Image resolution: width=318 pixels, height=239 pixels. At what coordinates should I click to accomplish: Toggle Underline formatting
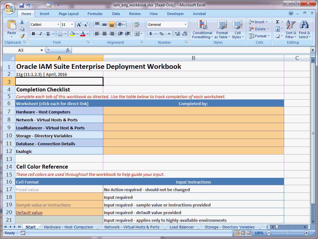[48, 34]
